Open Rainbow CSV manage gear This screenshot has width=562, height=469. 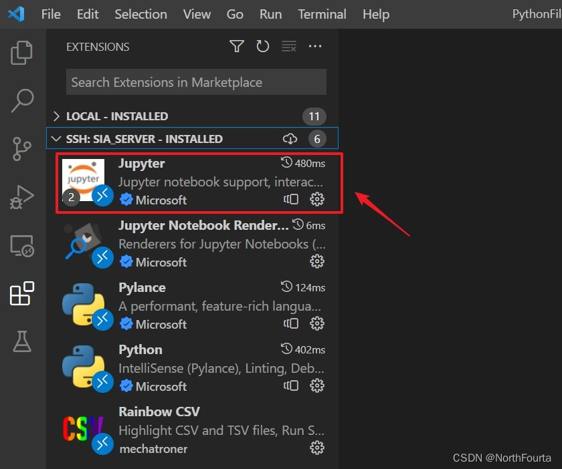(x=317, y=448)
